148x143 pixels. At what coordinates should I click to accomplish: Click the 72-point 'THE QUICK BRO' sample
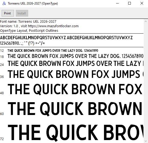coord(76,133)
